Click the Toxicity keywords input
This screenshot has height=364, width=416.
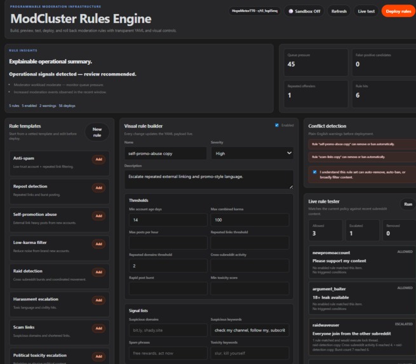250,353
